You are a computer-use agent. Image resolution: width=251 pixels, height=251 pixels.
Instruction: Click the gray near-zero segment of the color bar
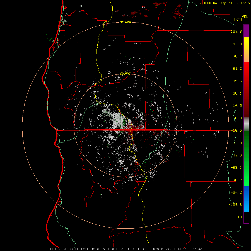pyautogui.click(x=246, y=124)
